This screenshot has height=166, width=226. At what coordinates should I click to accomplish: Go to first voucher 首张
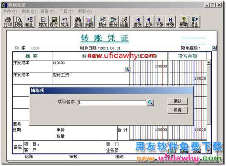coord(138,22)
